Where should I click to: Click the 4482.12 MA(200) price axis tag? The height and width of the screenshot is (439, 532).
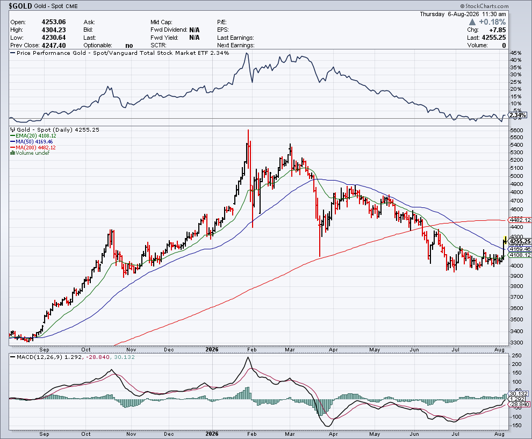pyautogui.click(x=520, y=220)
